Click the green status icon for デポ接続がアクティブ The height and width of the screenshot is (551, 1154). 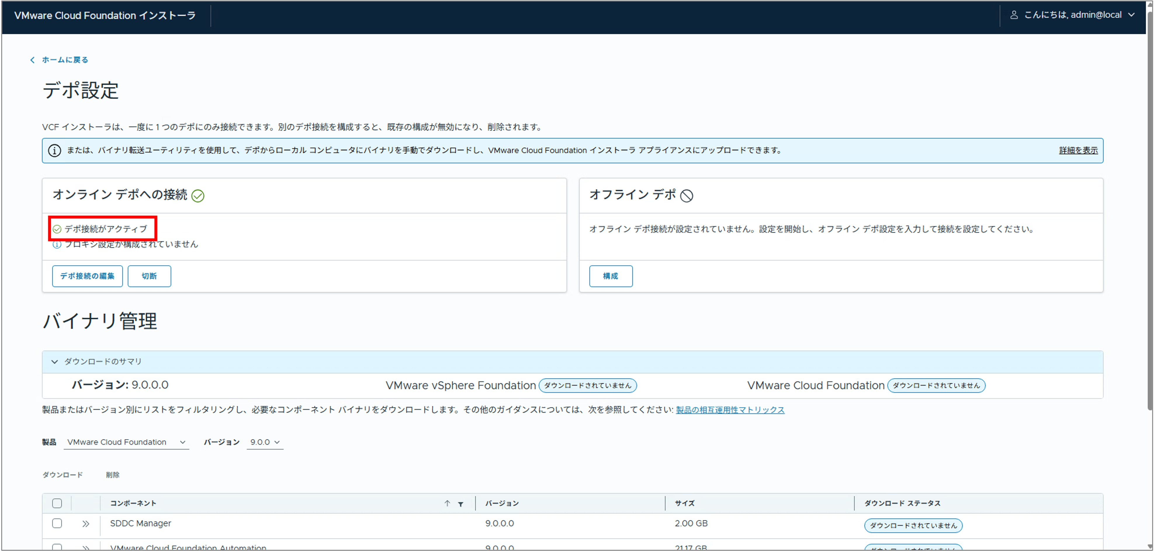pyautogui.click(x=57, y=229)
